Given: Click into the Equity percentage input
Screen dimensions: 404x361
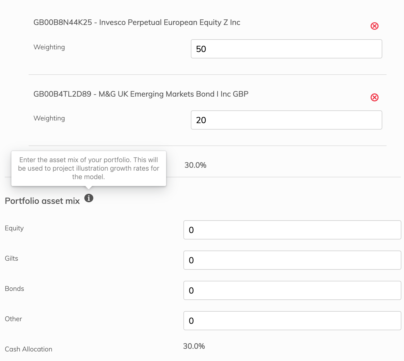Looking at the screenshot, I should tap(292, 230).
